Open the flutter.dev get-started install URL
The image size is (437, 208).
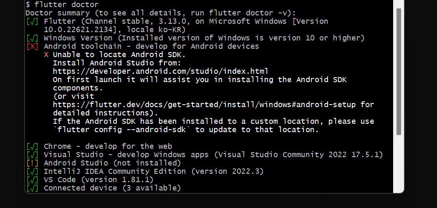204,105
